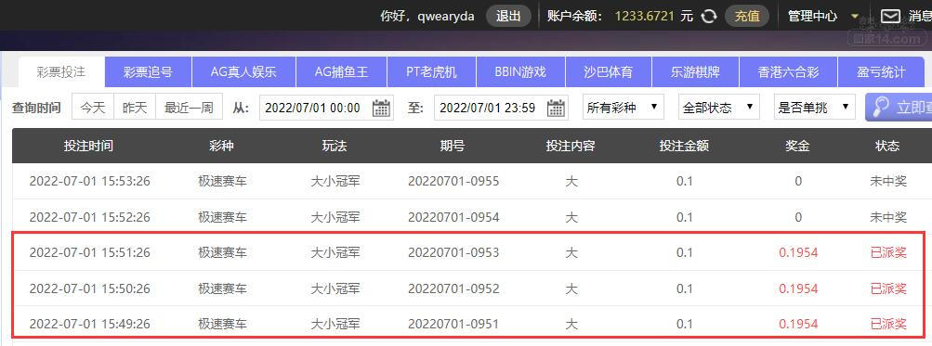Select bet time 2022-07-01 15:52:26
This screenshot has width=932, height=346.
pyautogui.click(x=90, y=217)
